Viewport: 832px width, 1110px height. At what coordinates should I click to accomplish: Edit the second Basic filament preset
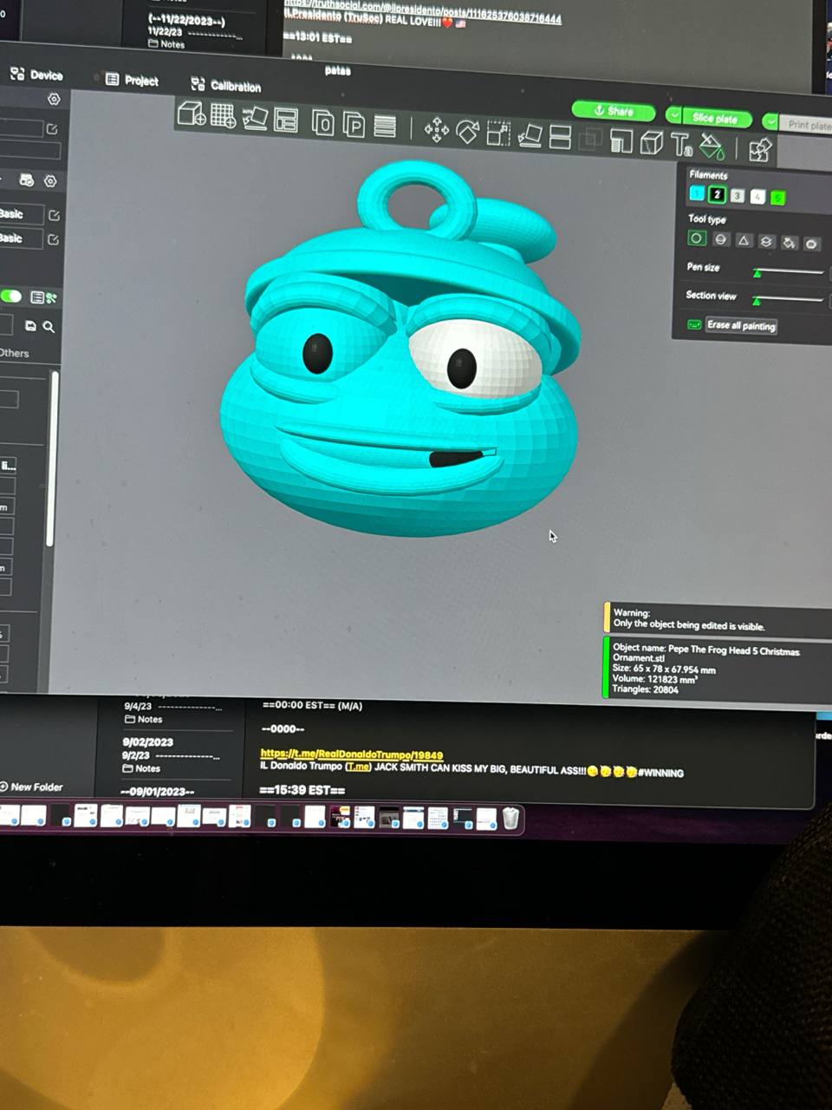coord(54,239)
